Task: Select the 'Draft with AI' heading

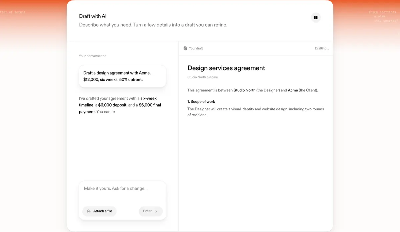Action: tap(93, 16)
